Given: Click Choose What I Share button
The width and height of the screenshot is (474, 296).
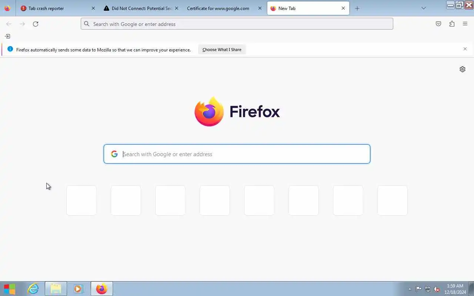Looking at the screenshot, I should (x=222, y=50).
